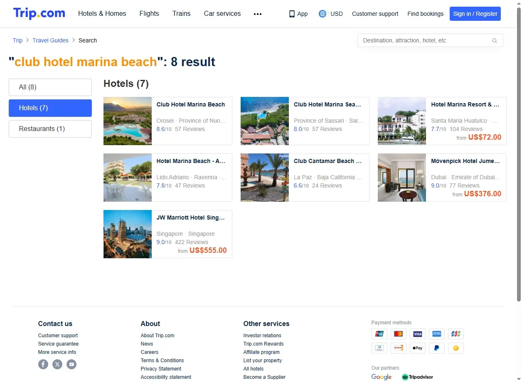
Task: Click the Discover payment icon
Action: 399,348
